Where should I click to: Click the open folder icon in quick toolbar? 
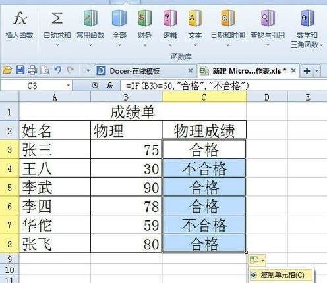[7, 70]
